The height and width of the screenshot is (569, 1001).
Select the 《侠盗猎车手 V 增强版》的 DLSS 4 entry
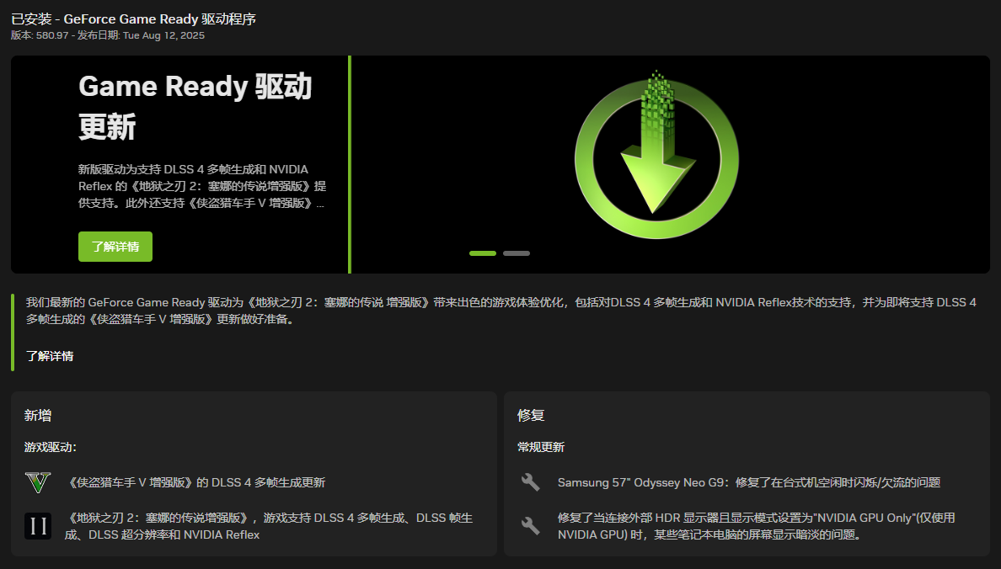tap(195, 482)
